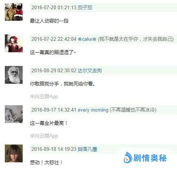Click the timestamp 2016-07-20 01:21:13
177x169 pixels.
54,7
